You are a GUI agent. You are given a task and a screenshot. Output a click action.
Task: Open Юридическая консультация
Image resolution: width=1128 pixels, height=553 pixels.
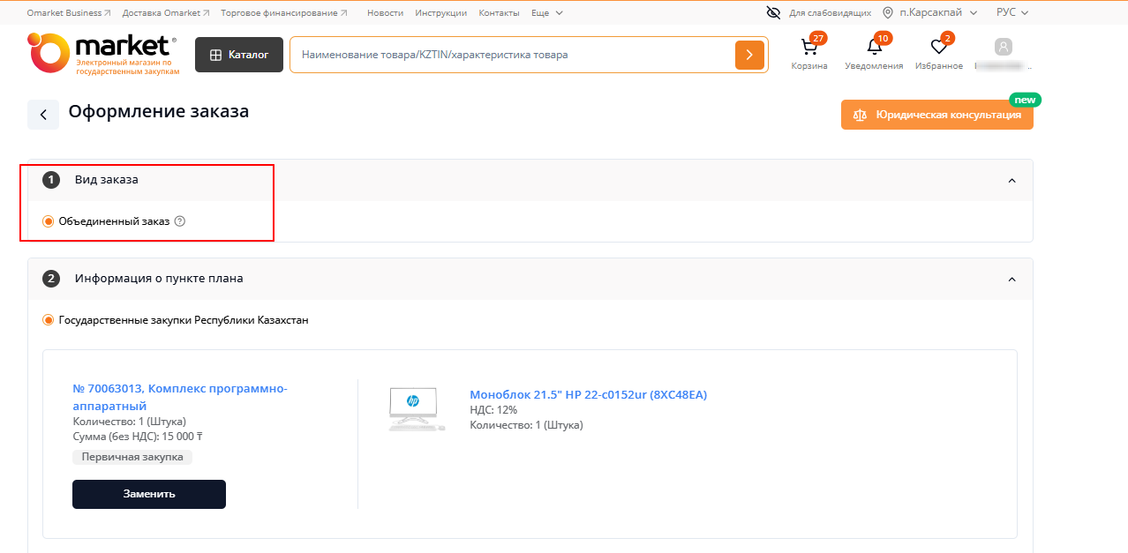[x=937, y=115]
